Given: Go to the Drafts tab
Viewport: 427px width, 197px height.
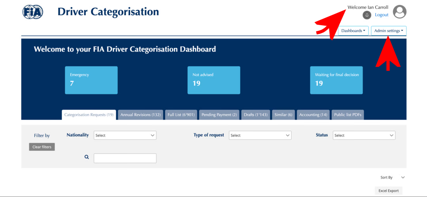Looking at the screenshot, I should point(255,115).
